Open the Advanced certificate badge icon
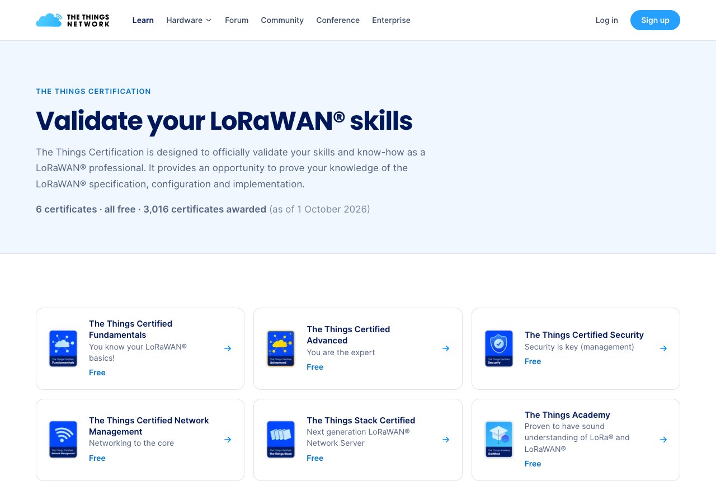This screenshot has width=716, height=481. [281, 348]
